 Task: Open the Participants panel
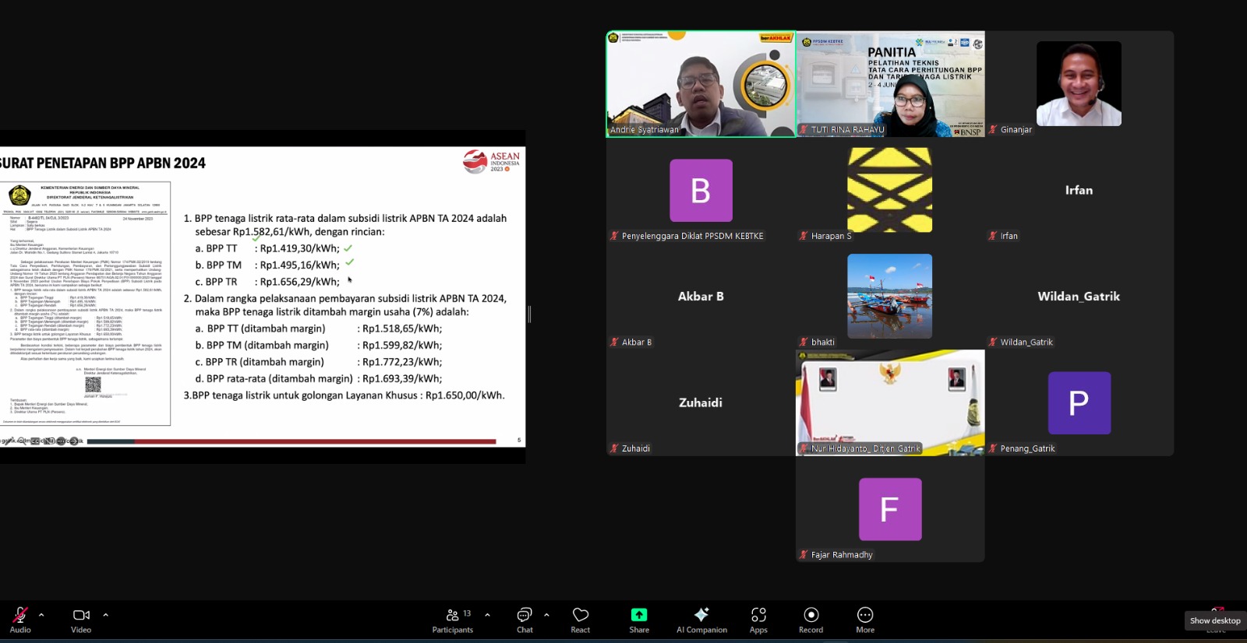coord(453,620)
